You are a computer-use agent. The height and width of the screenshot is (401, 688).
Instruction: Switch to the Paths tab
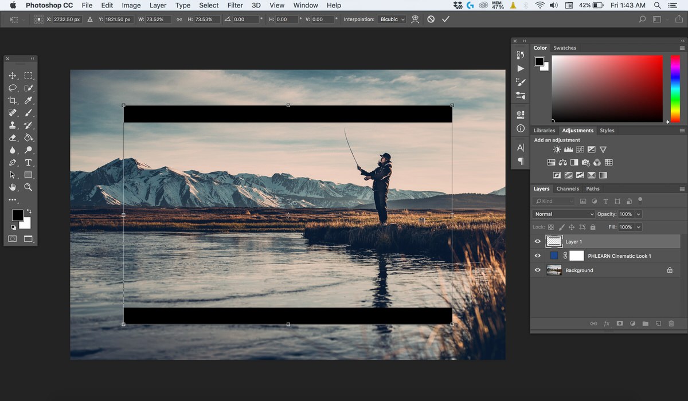(593, 188)
